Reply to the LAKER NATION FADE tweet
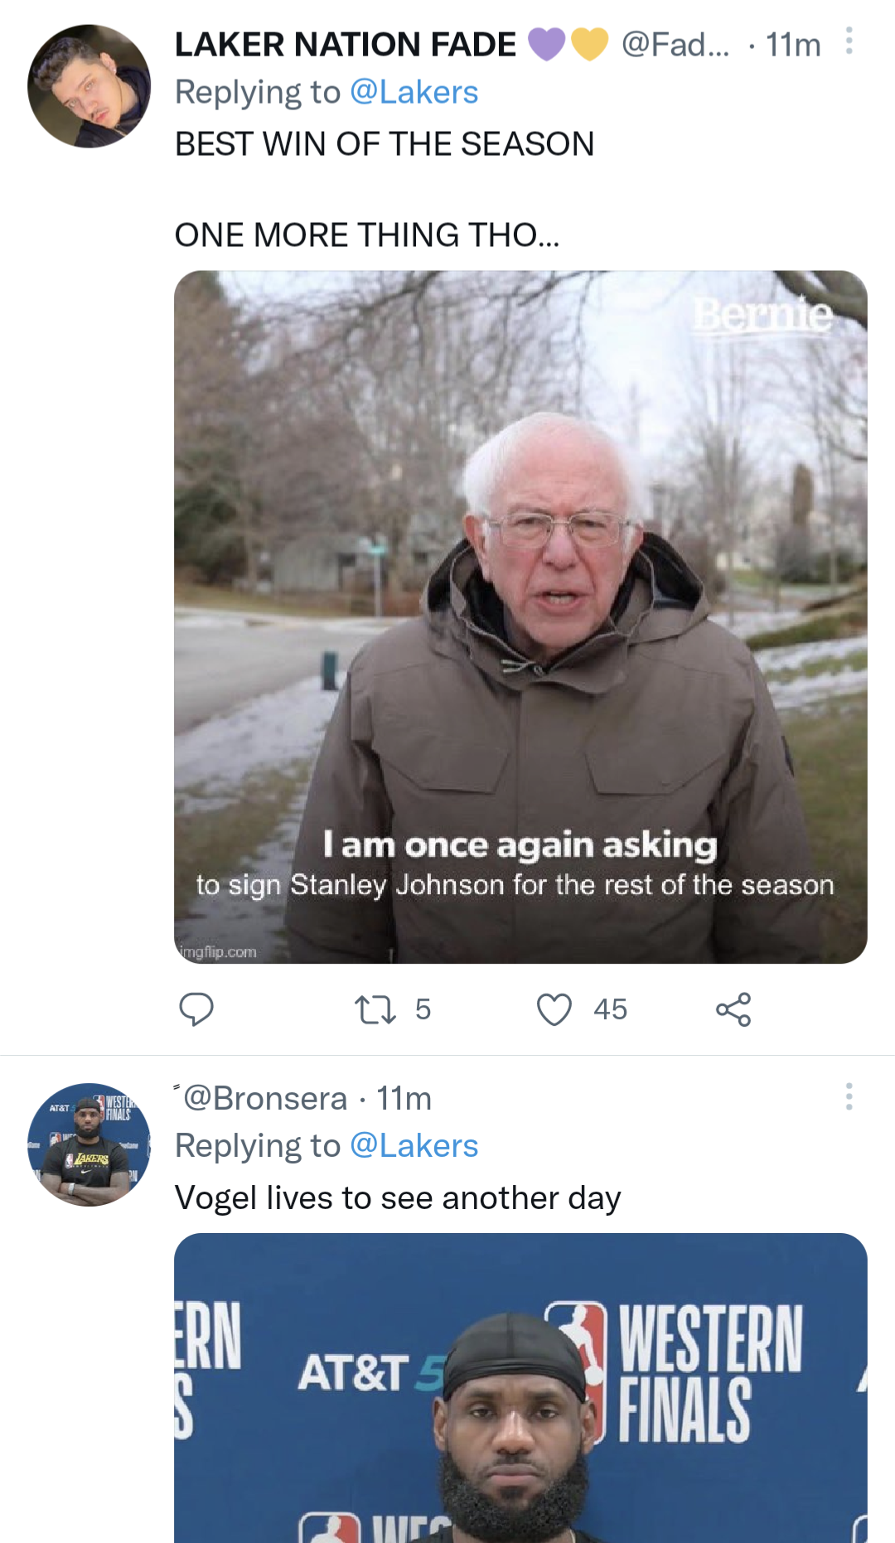Image resolution: width=895 pixels, height=1543 pixels. pyautogui.click(x=196, y=1009)
